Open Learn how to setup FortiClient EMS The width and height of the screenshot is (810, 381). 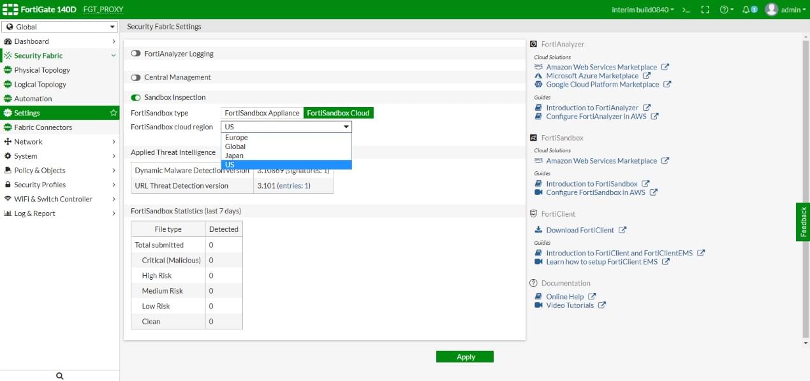point(601,262)
